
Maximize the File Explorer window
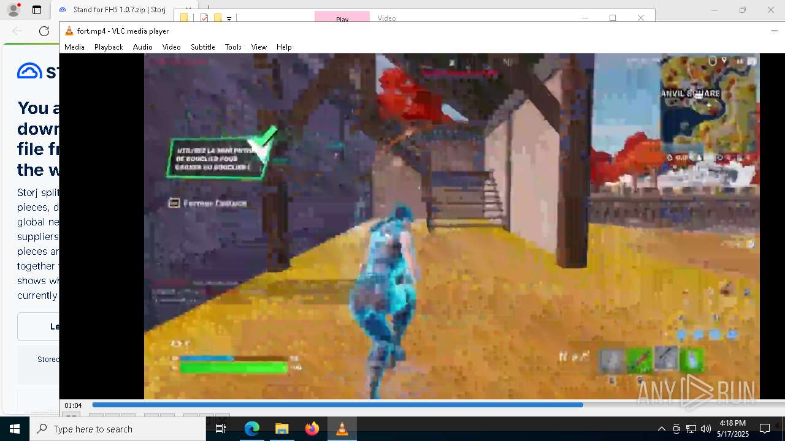coord(613,17)
